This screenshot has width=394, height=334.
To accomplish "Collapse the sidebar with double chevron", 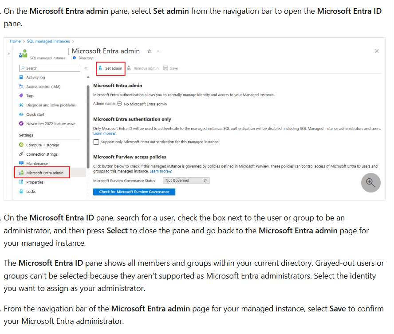I will [x=86, y=68].
